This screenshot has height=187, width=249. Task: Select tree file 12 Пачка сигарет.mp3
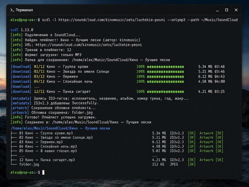coord(47,160)
